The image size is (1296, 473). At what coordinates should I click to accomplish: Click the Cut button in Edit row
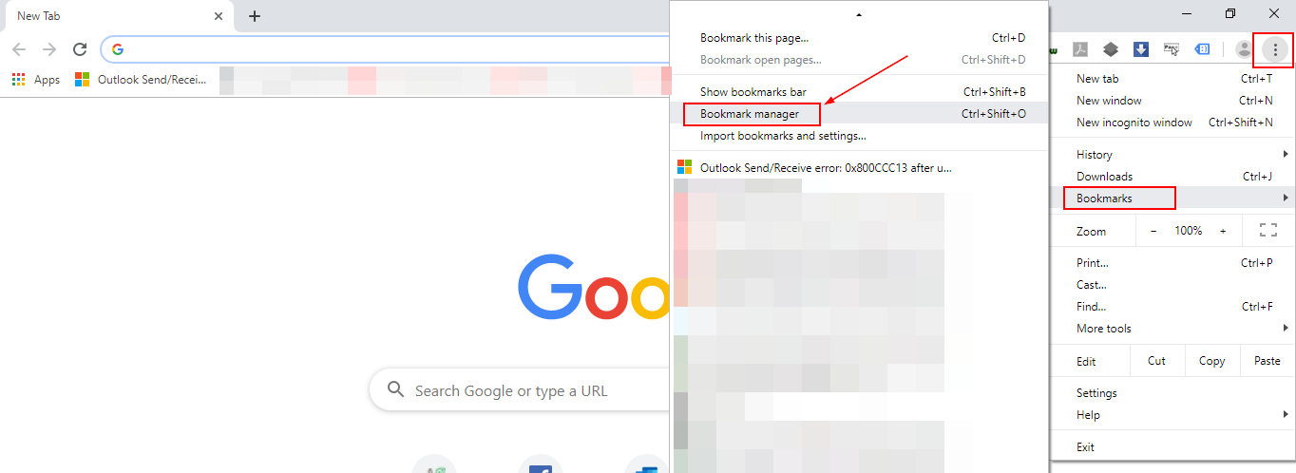1156,361
